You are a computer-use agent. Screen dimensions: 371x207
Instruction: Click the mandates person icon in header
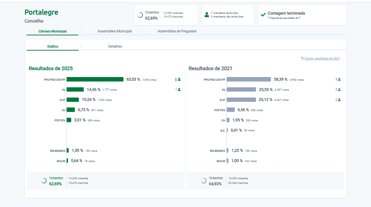(207, 15)
